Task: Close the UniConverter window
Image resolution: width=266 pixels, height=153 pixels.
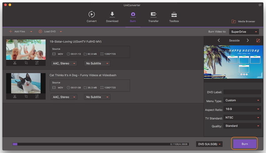Action: [x=5, y=5]
